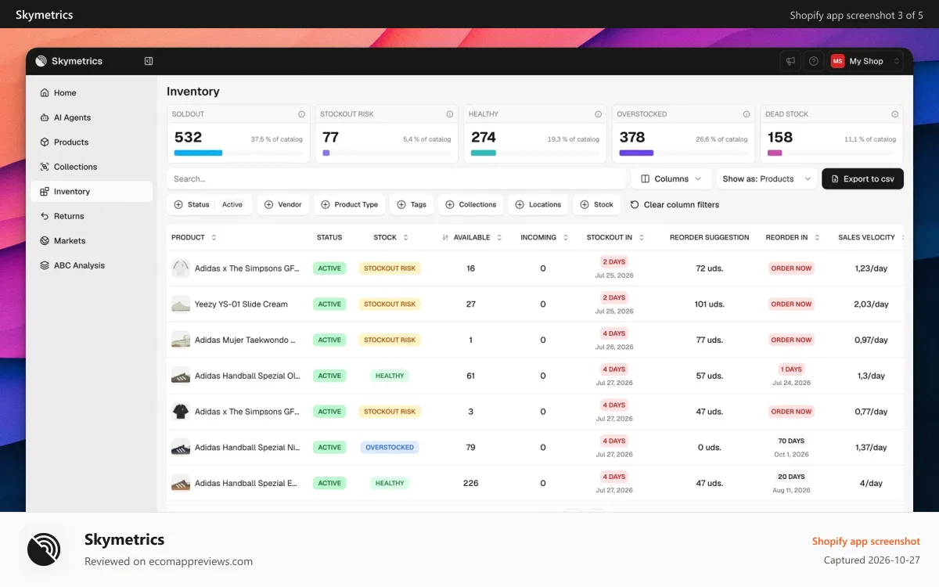
Task: Click the 2,03/day sales velocity value
Action: click(872, 304)
